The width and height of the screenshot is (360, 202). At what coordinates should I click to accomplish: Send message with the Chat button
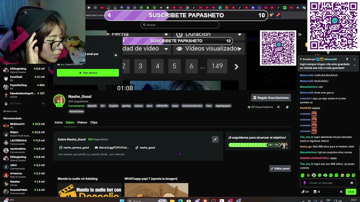(351, 192)
